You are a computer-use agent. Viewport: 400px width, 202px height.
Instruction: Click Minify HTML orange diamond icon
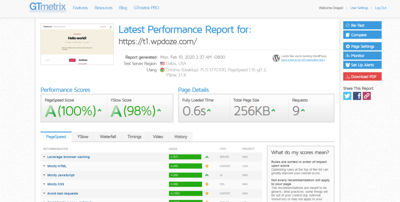tap(207, 166)
